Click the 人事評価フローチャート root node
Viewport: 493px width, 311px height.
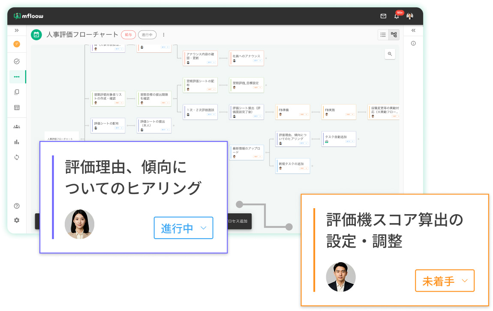62,137
